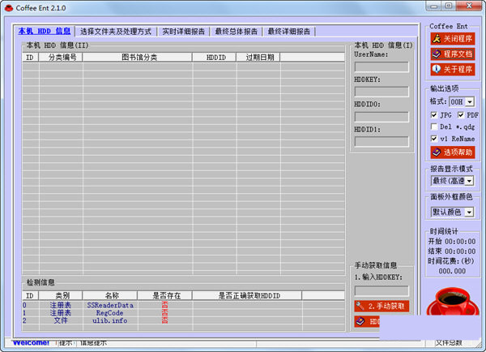Click the 输入HDDKEY input field
Image resolution: width=486 pixels, height=352 pixels.
[382, 290]
